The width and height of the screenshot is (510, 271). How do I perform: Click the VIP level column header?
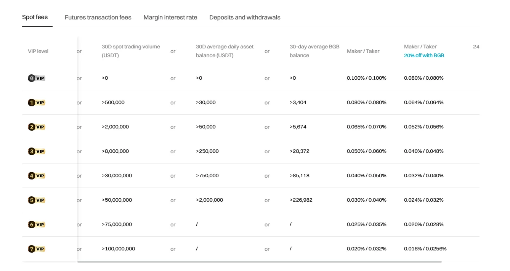click(38, 51)
